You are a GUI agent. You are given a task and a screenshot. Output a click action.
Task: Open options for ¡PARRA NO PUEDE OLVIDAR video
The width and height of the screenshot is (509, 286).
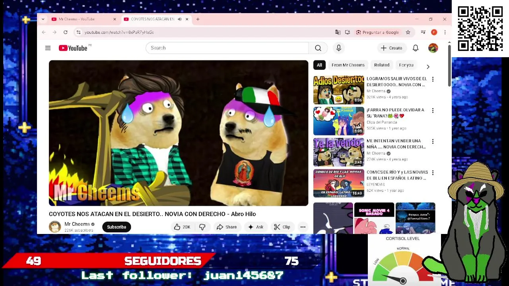433,110
